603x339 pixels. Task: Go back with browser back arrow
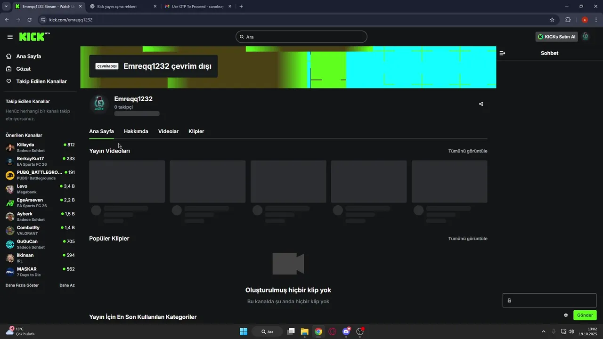(7, 20)
